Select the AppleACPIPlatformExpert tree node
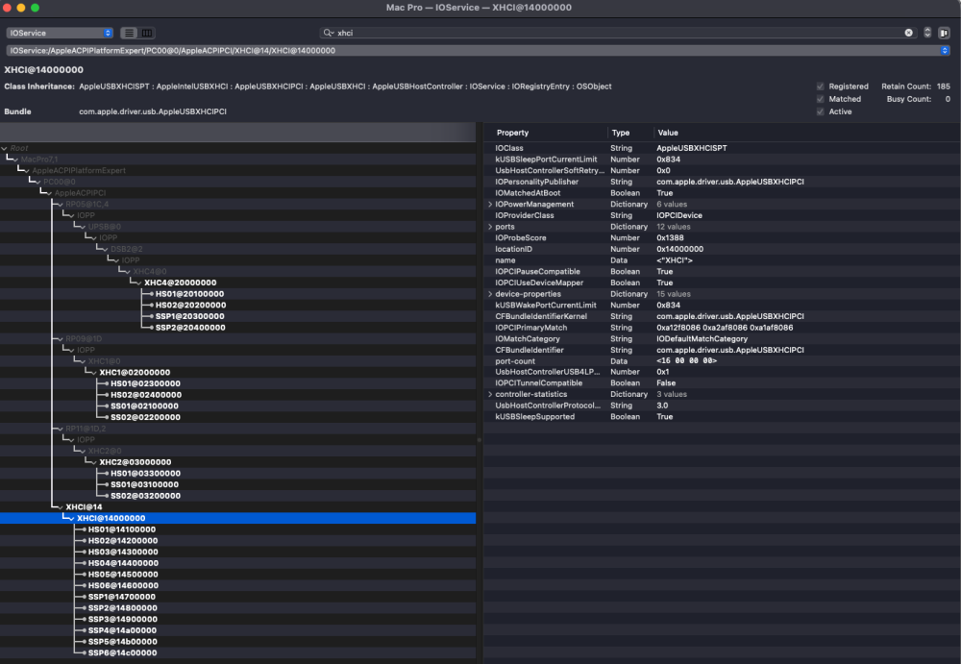The width and height of the screenshot is (961, 664). (79, 170)
